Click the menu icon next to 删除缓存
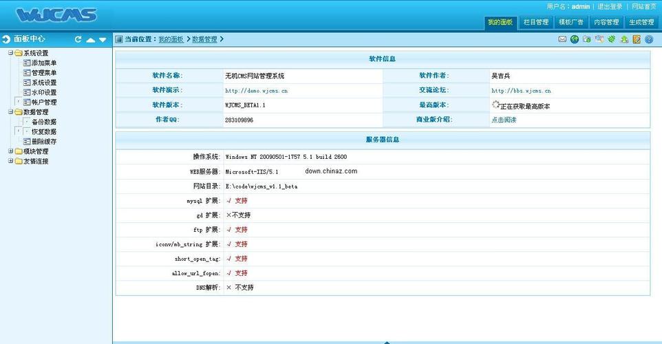The width and height of the screenshot is (662, 344). [27, 142]
